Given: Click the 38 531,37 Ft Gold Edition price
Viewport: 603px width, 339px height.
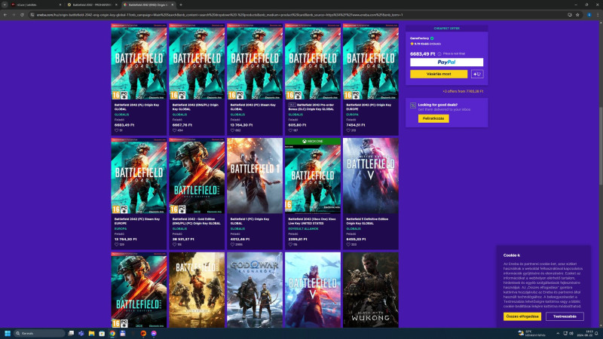Looking at the screenshot, I should point(183,239).
